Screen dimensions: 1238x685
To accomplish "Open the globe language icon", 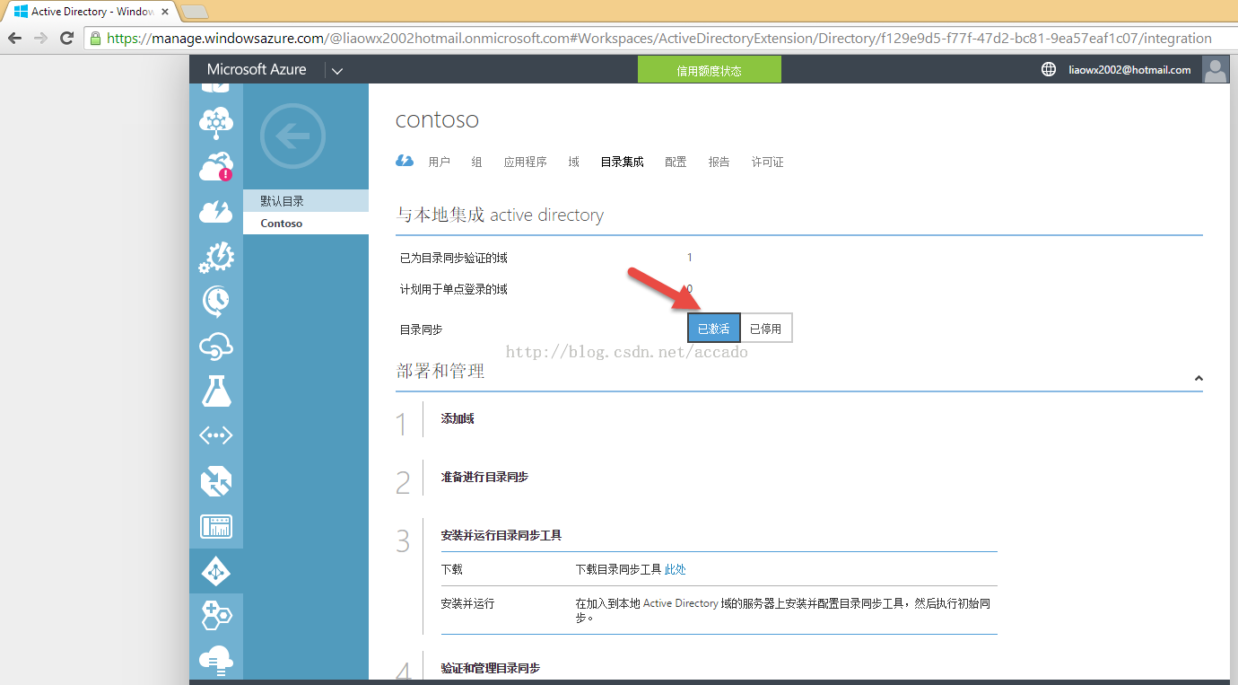I will [1048, 69].
